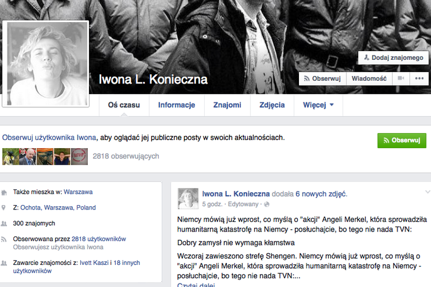431x287 pixels.
Task: Click the 2818 obserwujących text
Action: click(126, 156)
